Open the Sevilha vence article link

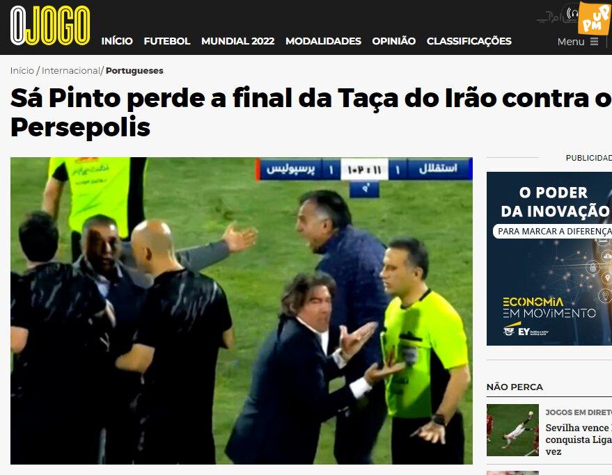[579, 440]
